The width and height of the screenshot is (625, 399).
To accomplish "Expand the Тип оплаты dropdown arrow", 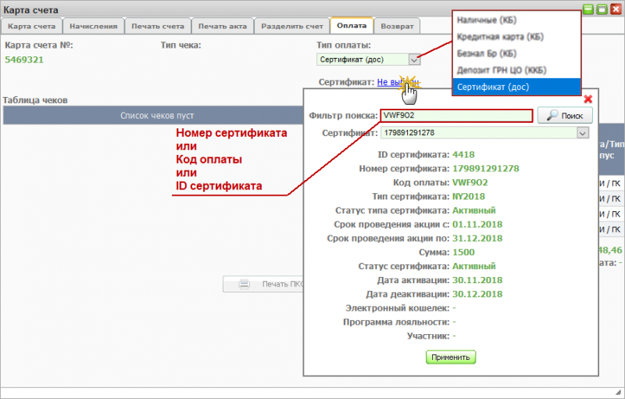I will pos(415,59).
